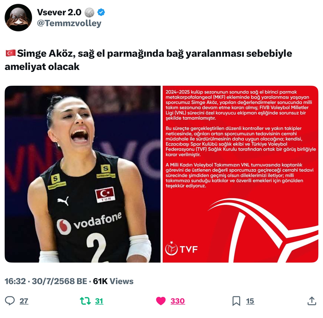
Task: Open the Vsever 2.0 display name
Action: click(59, 12)
